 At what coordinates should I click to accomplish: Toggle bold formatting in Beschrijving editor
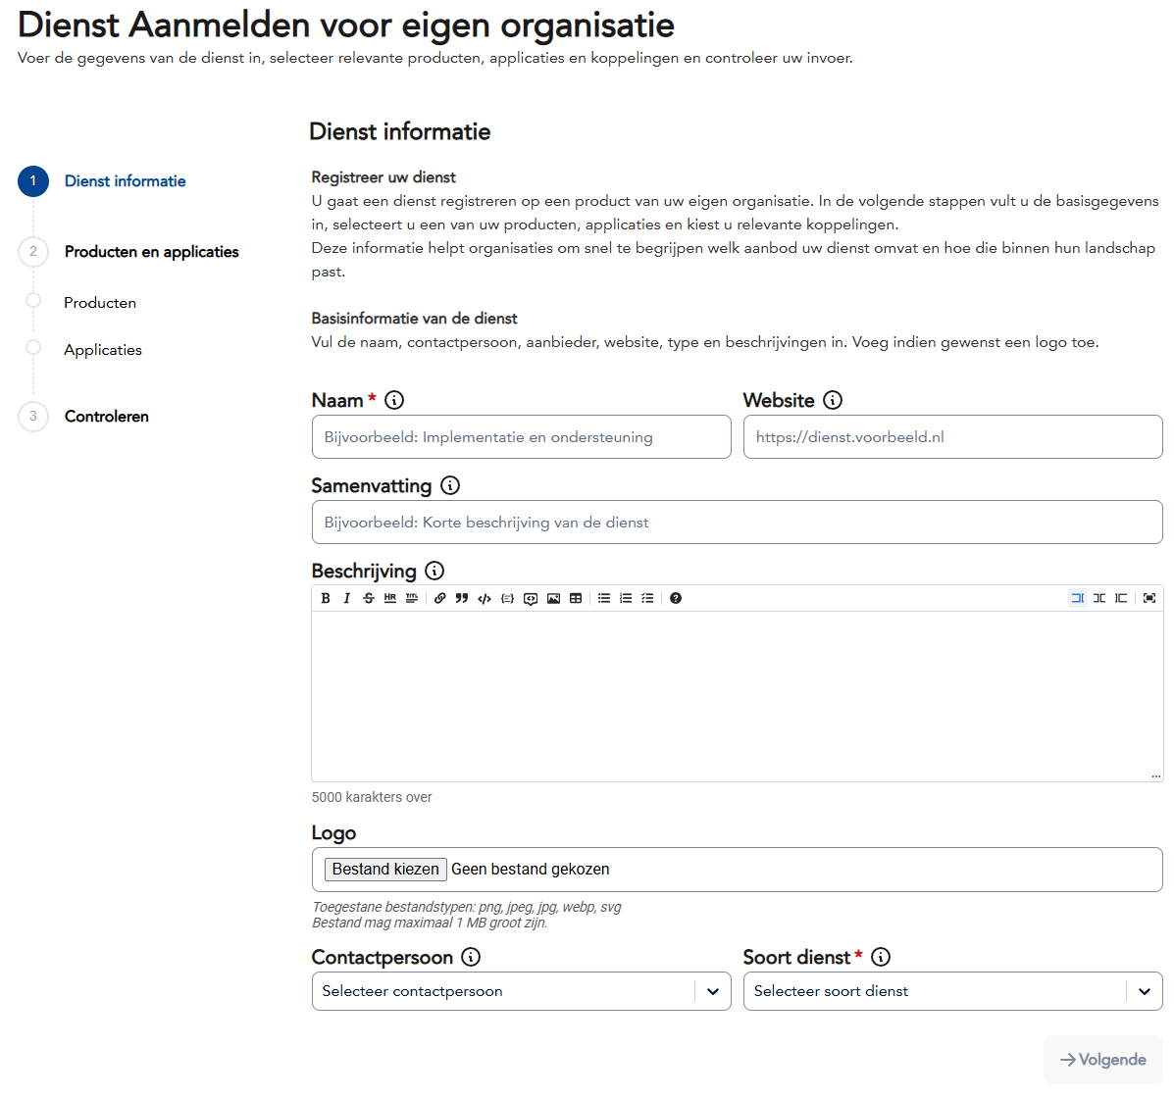[326, 598]
